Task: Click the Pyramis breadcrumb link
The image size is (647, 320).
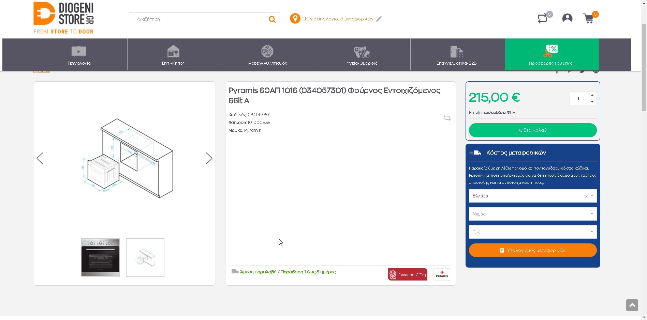Action: point(42,71)
